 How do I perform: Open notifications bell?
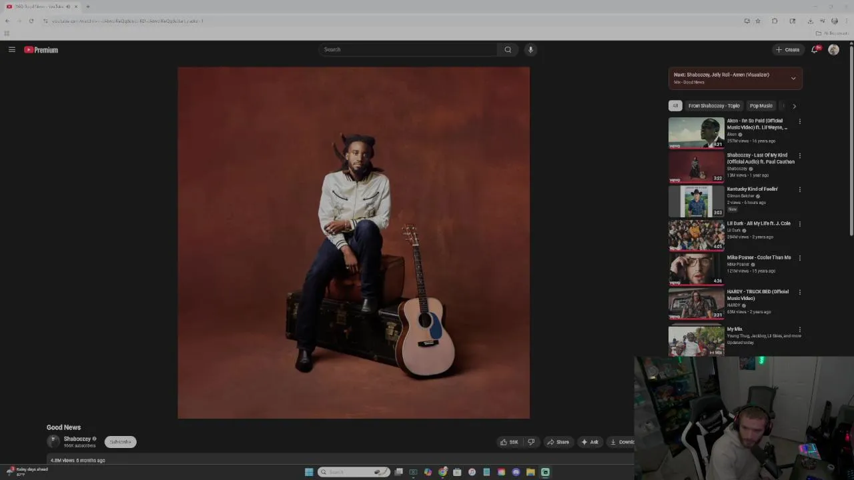pyautogui.click(x=815, y=49)
